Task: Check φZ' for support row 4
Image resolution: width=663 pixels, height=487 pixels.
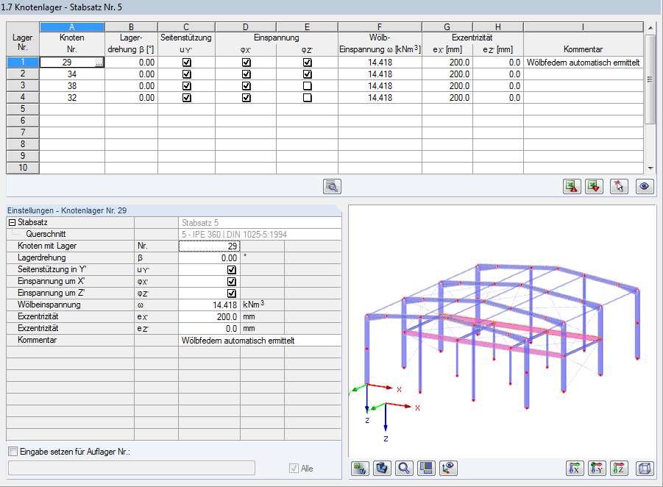Action: tap(308, 98)
